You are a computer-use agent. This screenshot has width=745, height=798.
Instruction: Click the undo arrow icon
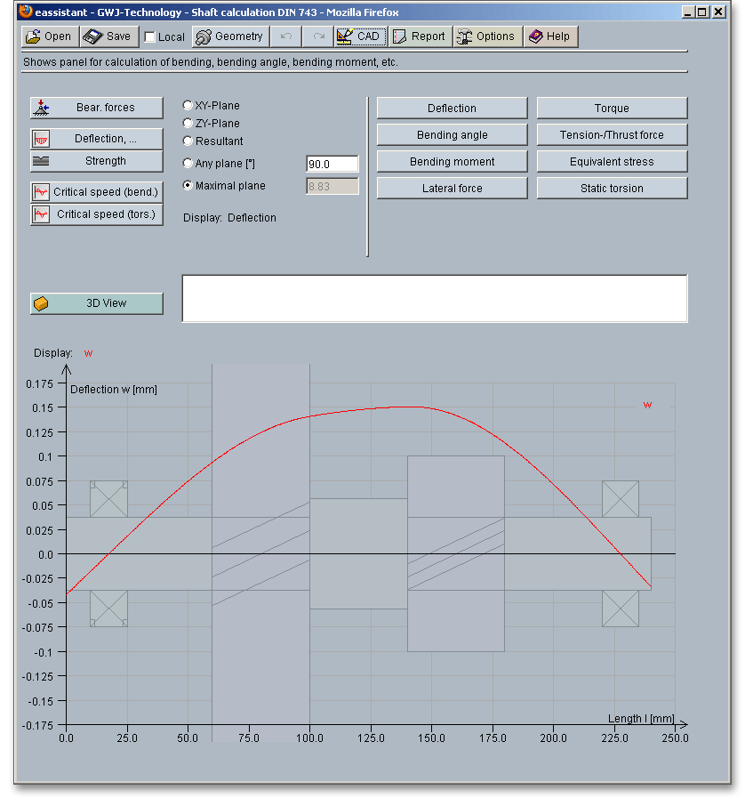tap(285, 36)
